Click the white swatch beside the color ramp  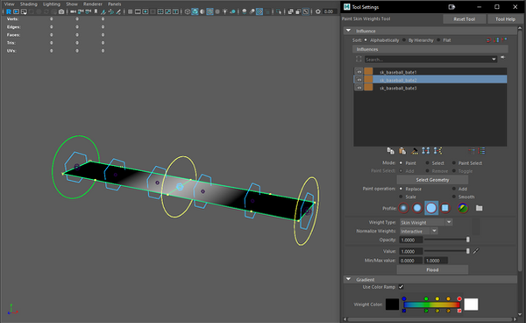point(471,305)
